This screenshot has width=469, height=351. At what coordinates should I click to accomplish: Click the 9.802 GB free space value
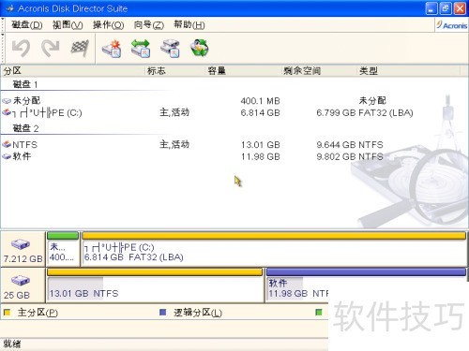[337, 156]
